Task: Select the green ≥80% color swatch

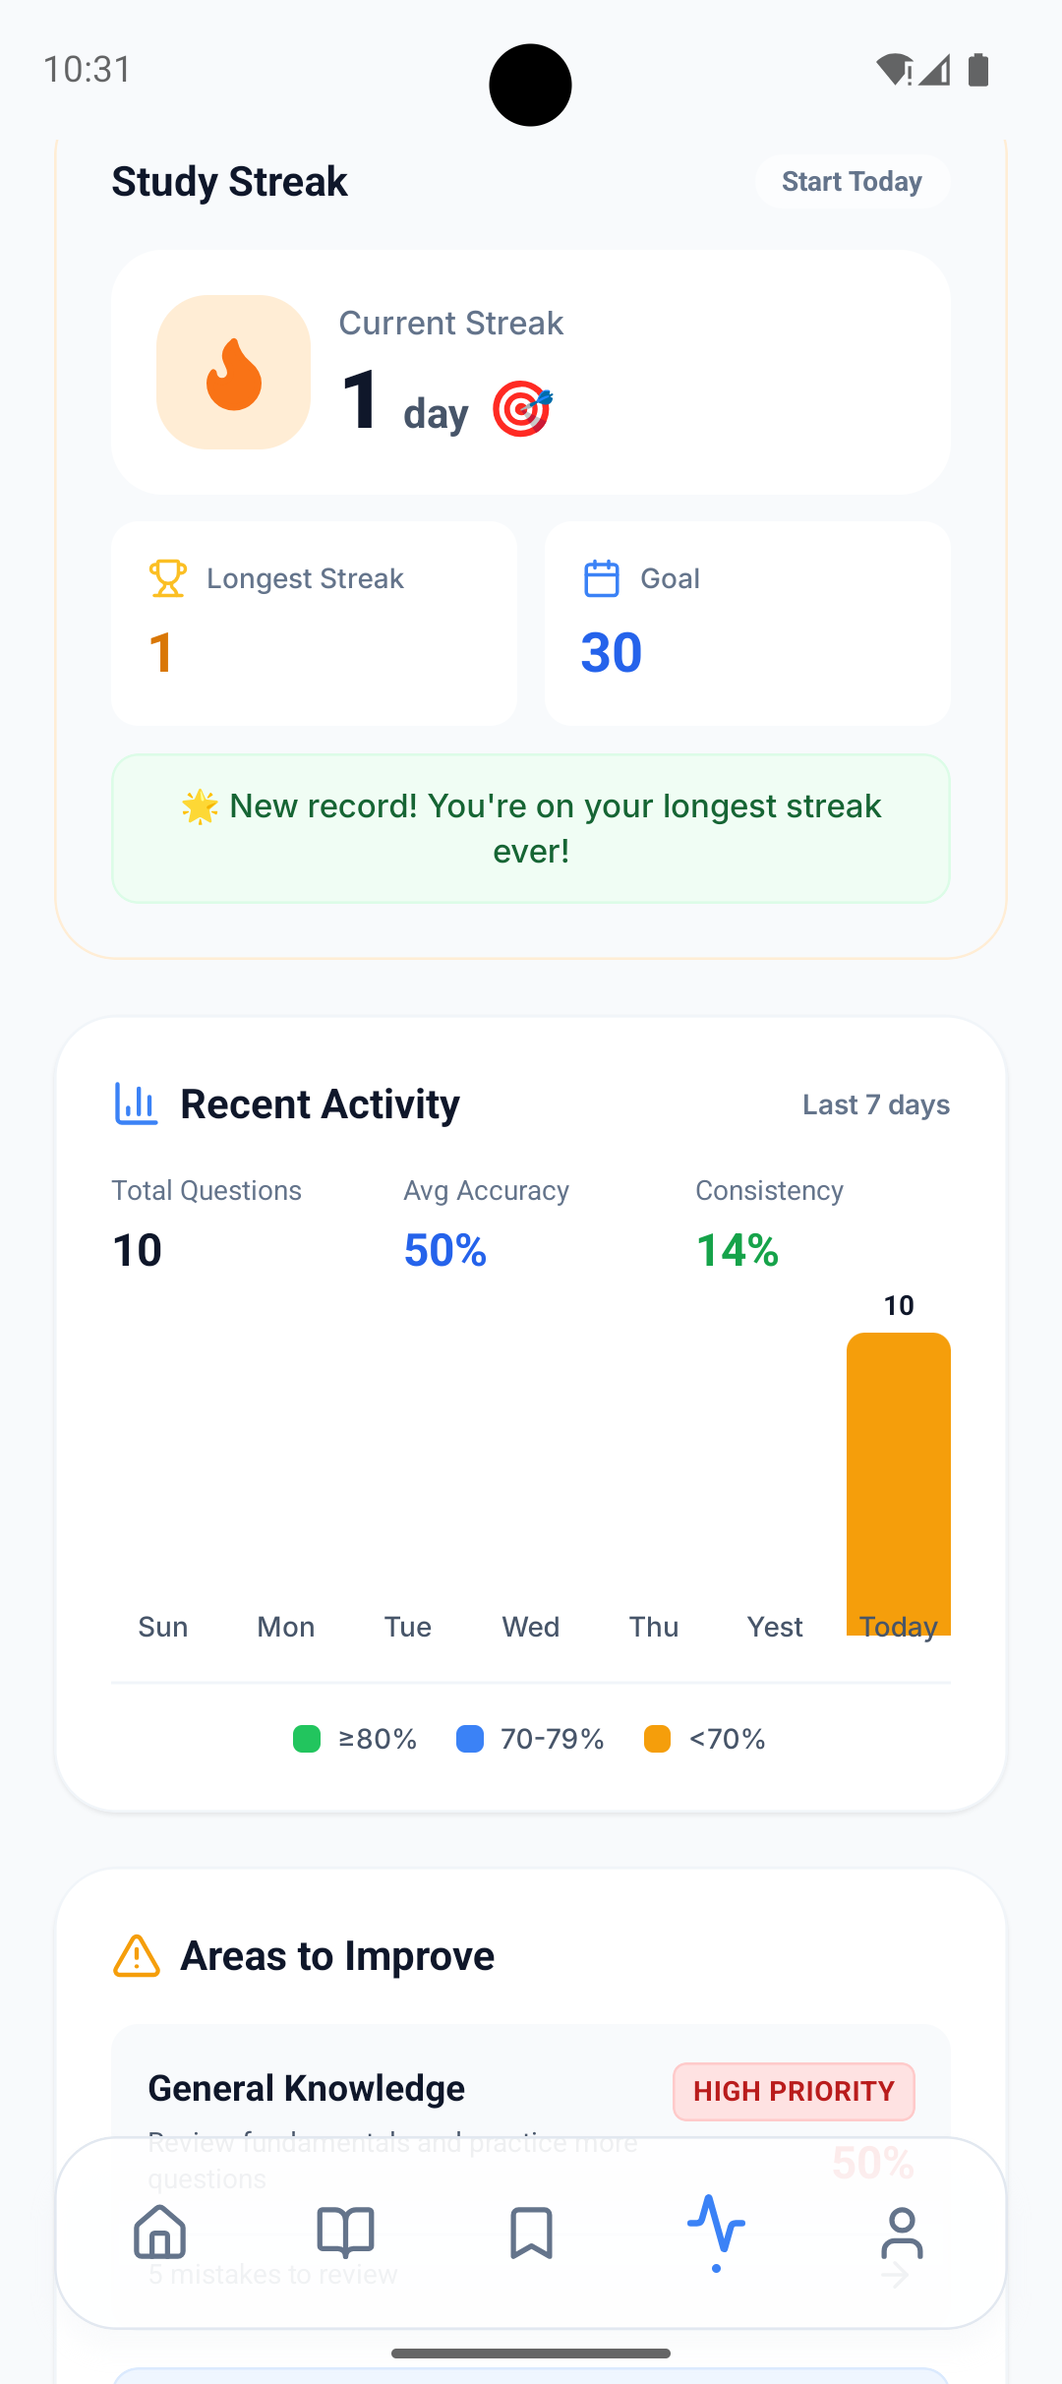Action: pyautogui.click(x=306, y=1739)
